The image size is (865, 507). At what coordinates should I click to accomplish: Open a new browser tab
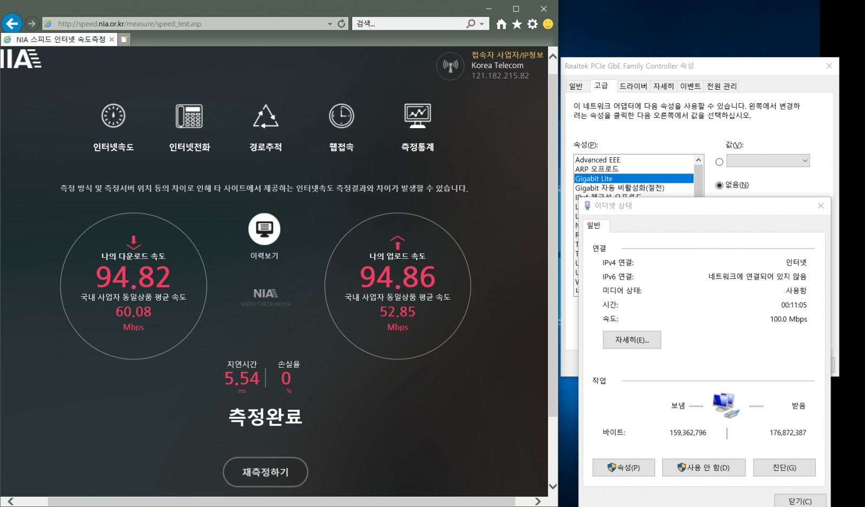(124, 39)
